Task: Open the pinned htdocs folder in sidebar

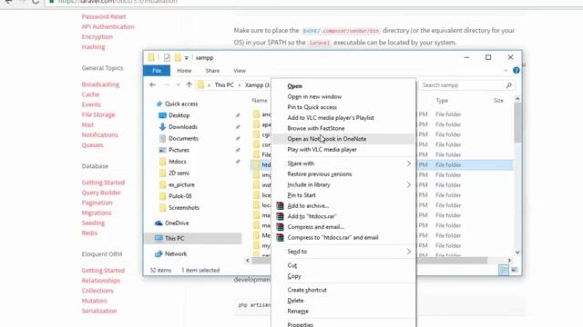Action: click(x=178, y=162)
